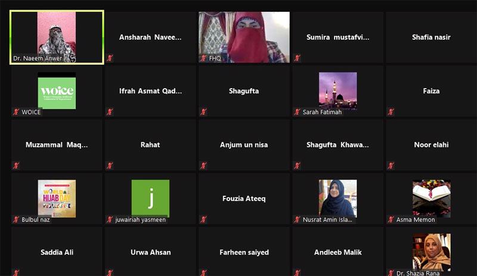
Task: Click the WOICE green logo avatar
Action: (57, 93)
